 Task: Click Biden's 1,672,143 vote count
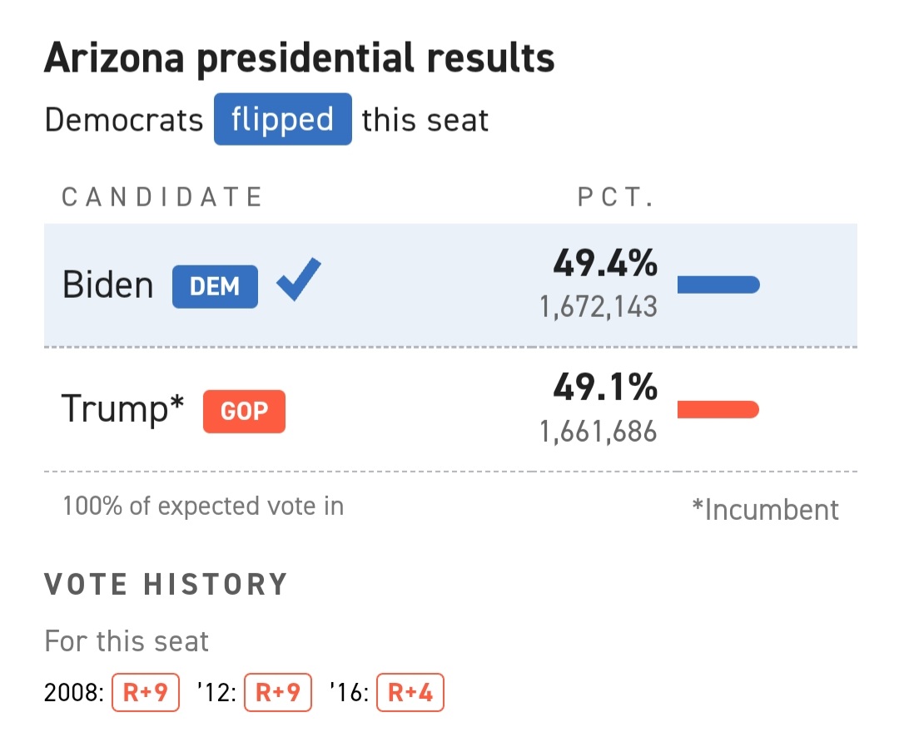[x=599, y=308]
